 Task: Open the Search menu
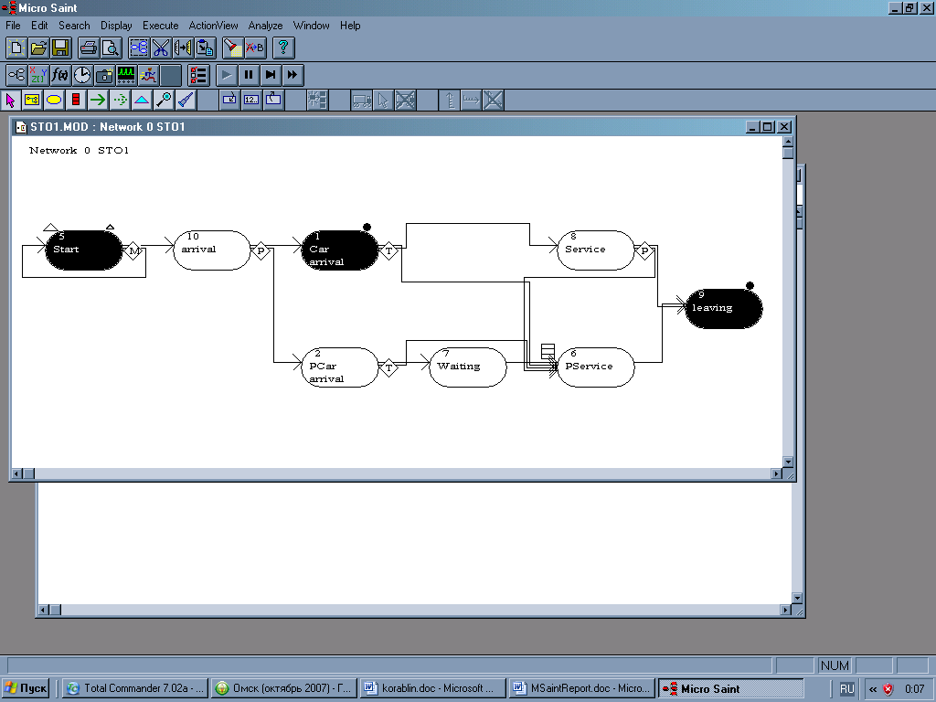click(74, 26)
